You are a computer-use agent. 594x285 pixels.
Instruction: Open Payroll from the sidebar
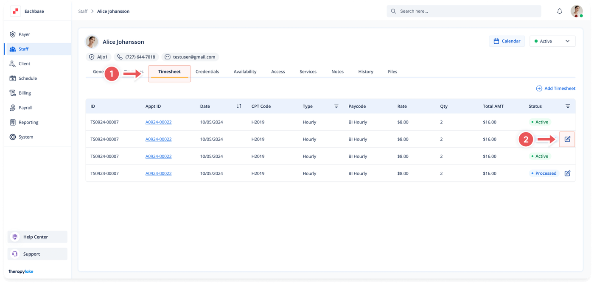[x=25, y=108]
